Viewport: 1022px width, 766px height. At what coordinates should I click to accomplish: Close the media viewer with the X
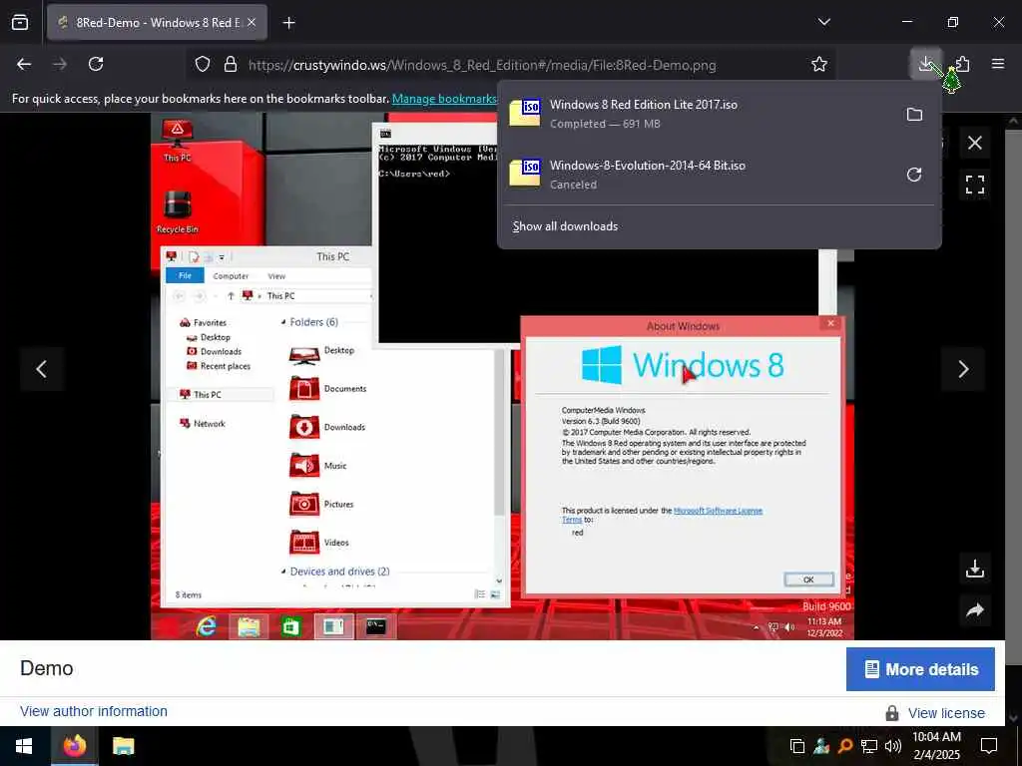[x=974, y=143]
